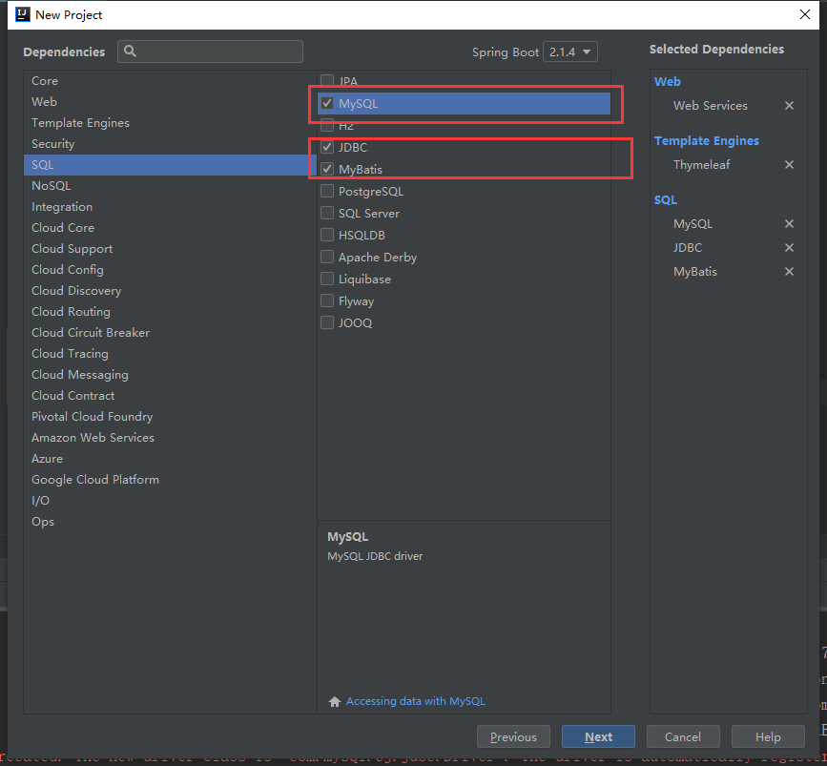Select the Ops category
This screenshot has width=827, height=766.
click(x=170, y=522)
